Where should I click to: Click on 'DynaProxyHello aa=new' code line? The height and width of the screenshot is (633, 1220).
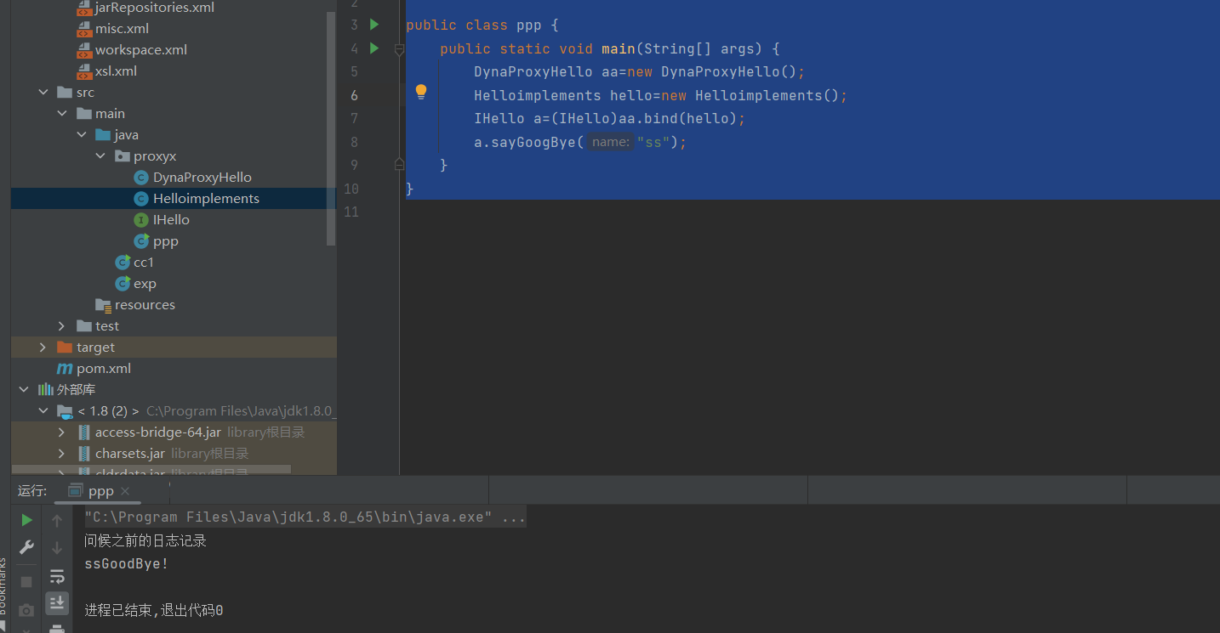(639, 72)
